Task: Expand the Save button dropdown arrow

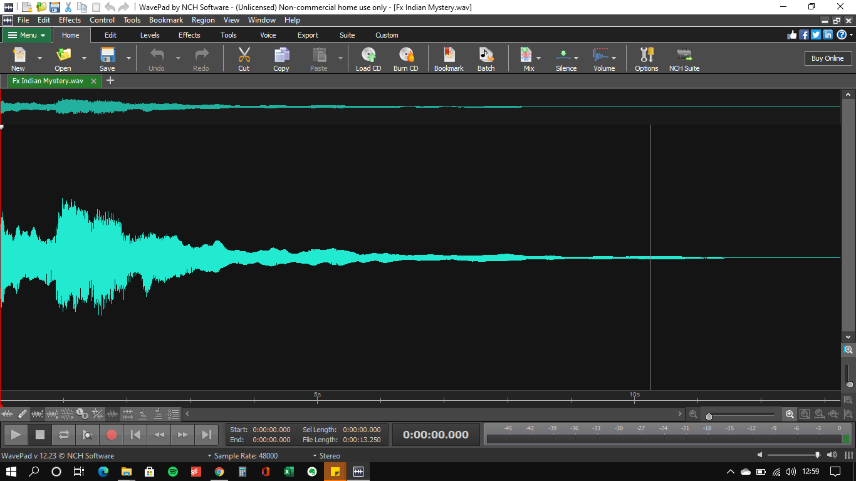Action: (x=128, y=58)
